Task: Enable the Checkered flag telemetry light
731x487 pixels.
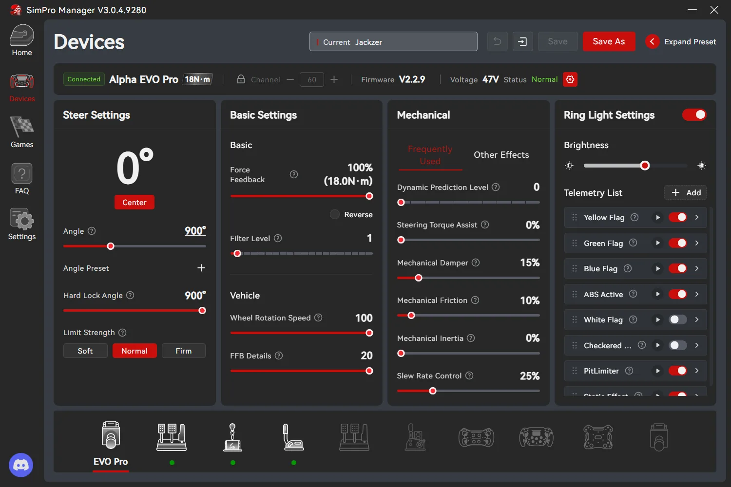Action: point(677,345)
